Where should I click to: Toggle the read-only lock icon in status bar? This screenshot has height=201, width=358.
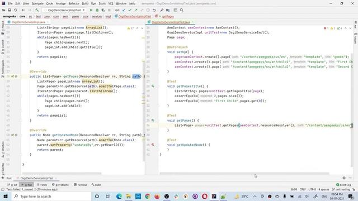tap(354, 189)
